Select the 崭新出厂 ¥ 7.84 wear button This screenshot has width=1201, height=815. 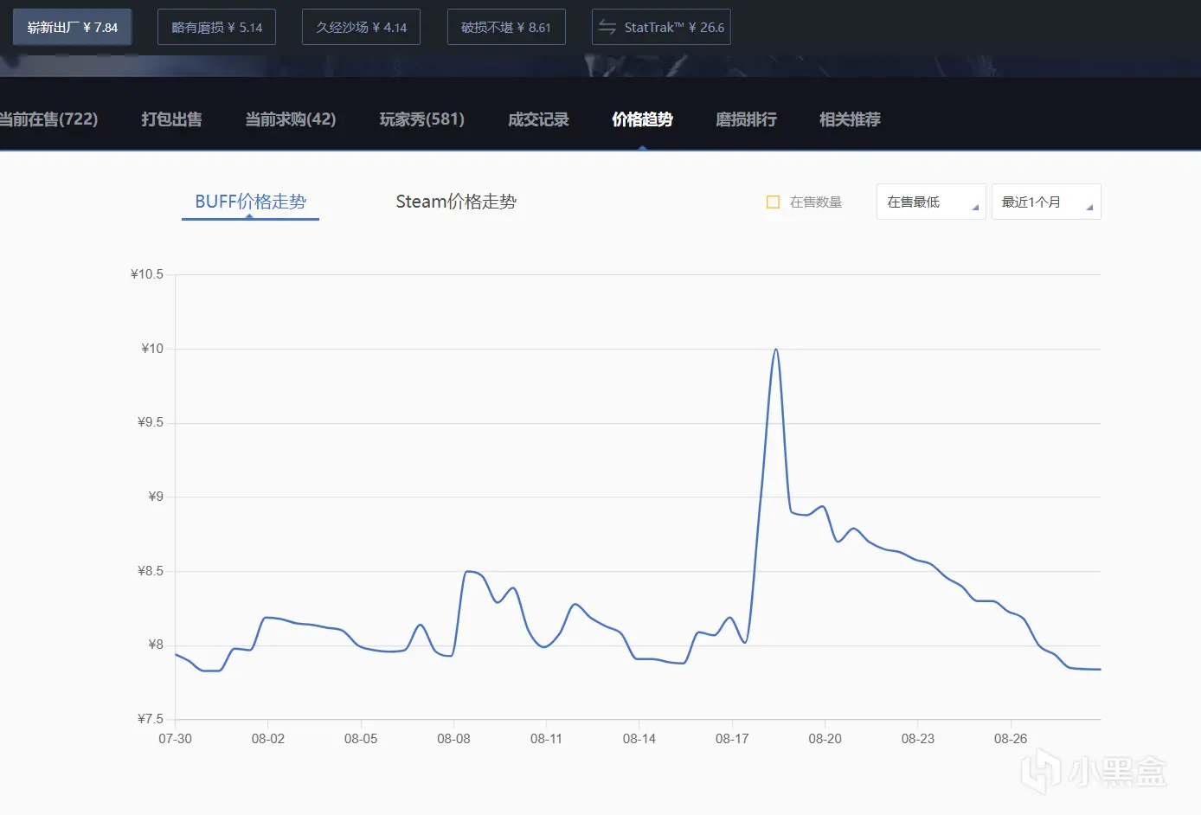(x=72, y=27)
